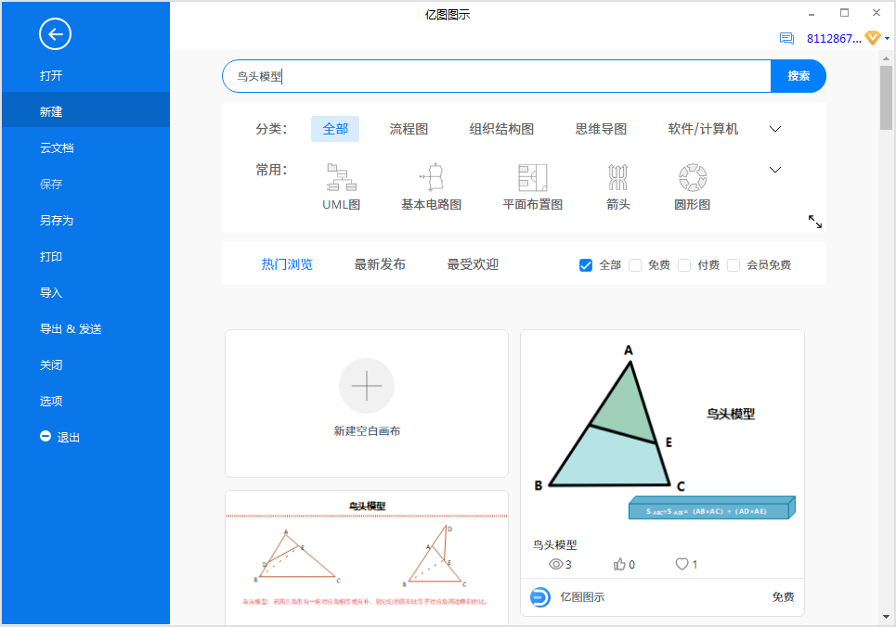
Task: Click the blue 搜索 button
Action: 799,76
